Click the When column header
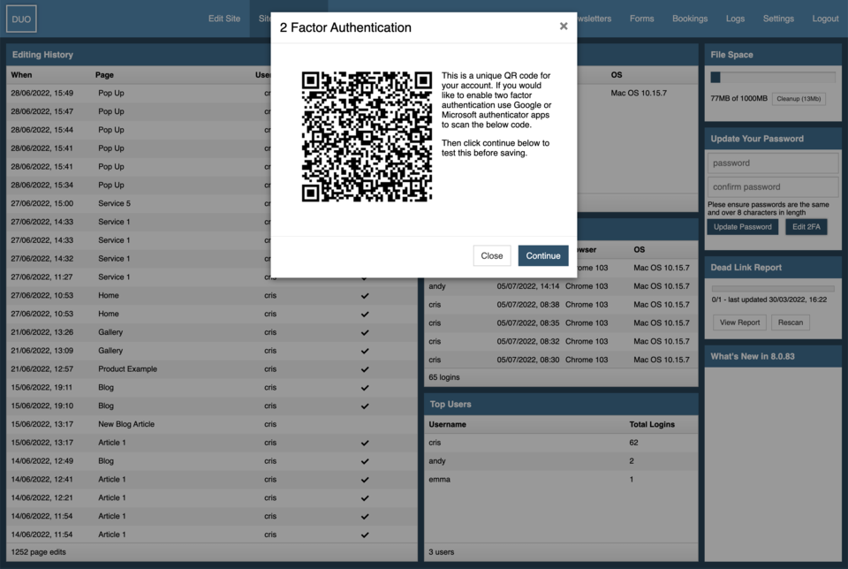 tap(21, 74)
